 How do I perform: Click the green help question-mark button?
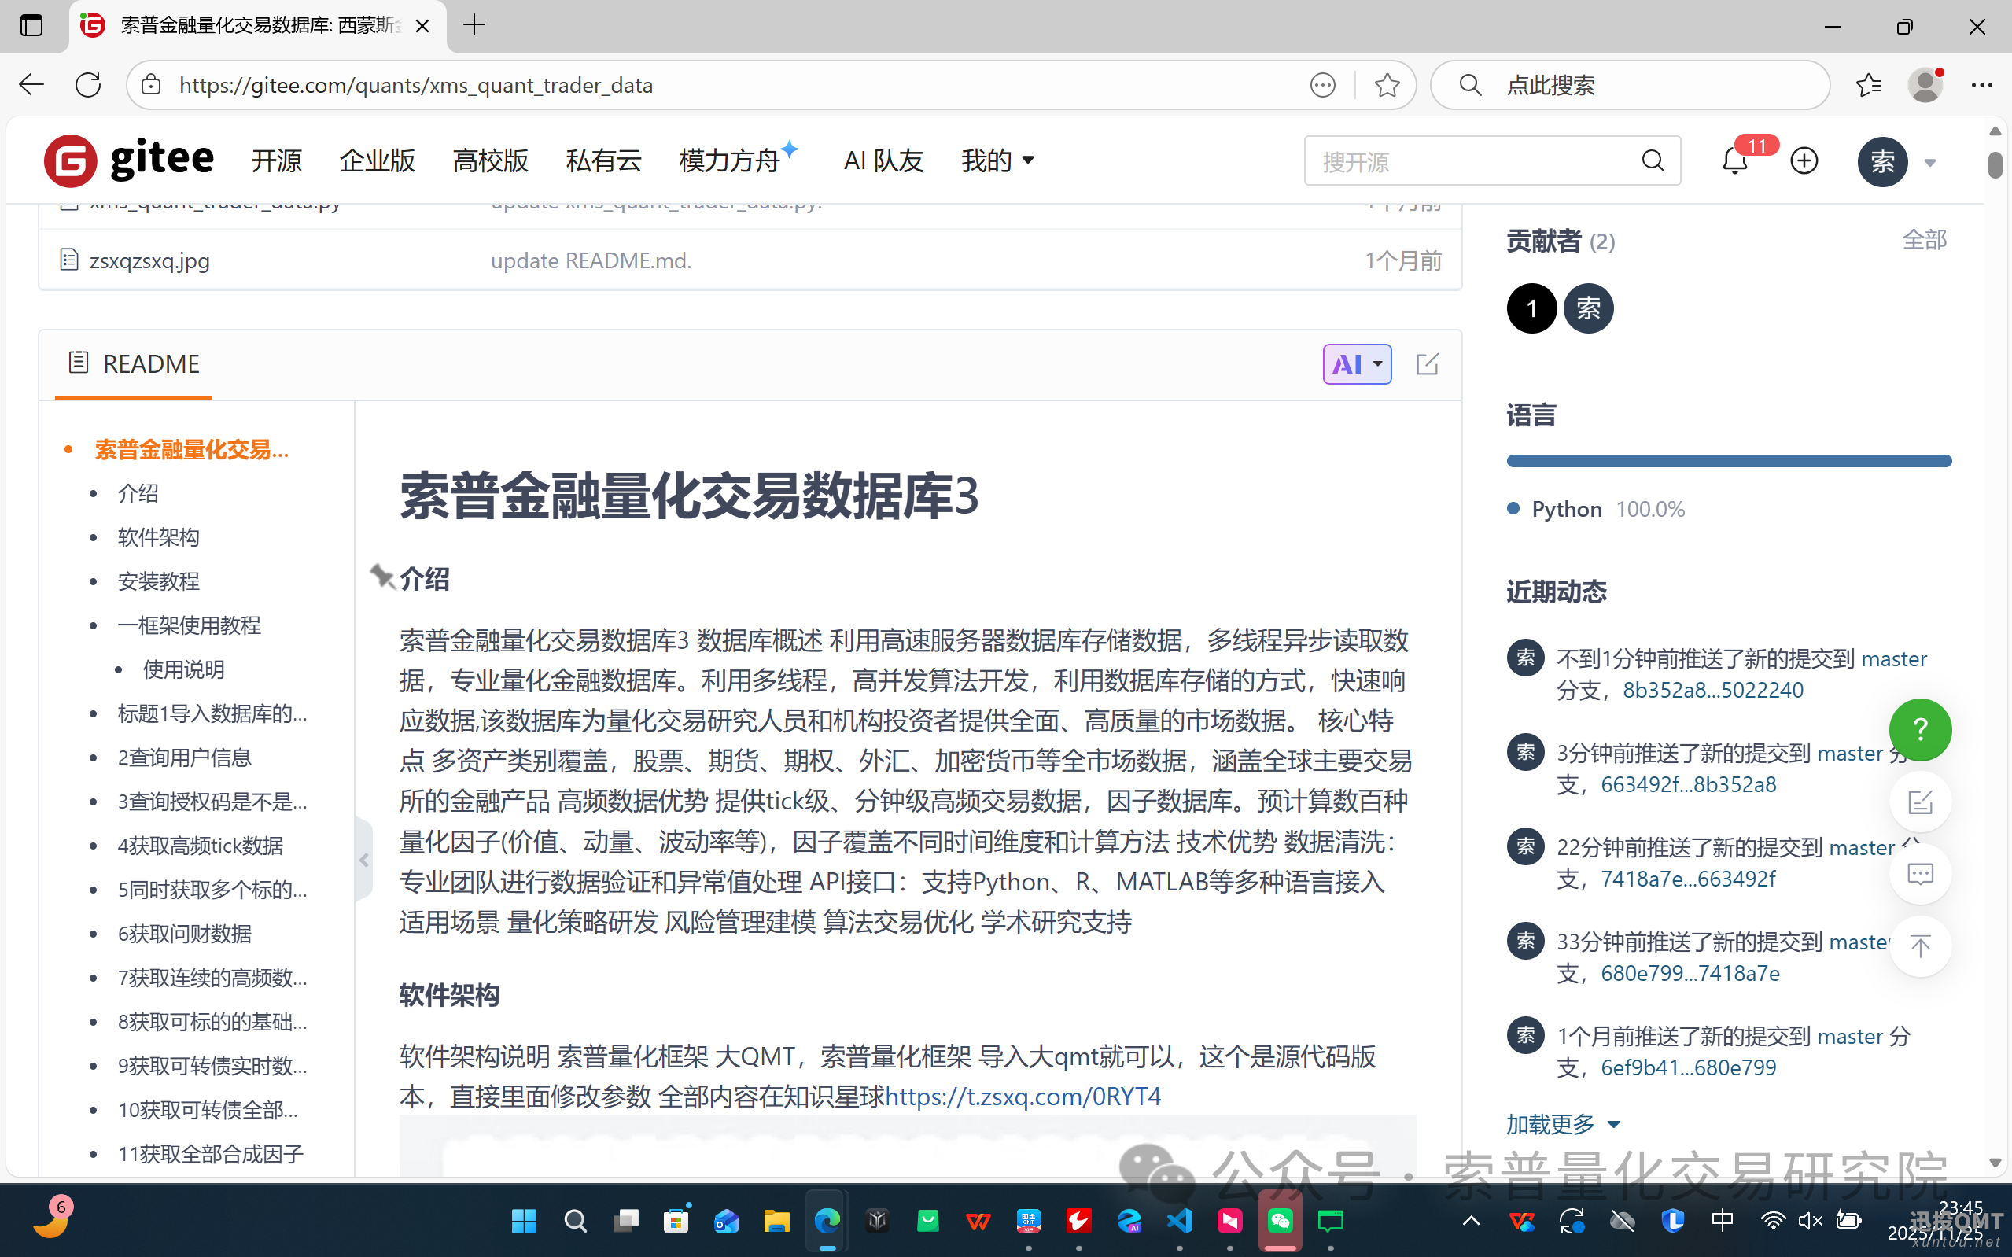(1919, 730)
